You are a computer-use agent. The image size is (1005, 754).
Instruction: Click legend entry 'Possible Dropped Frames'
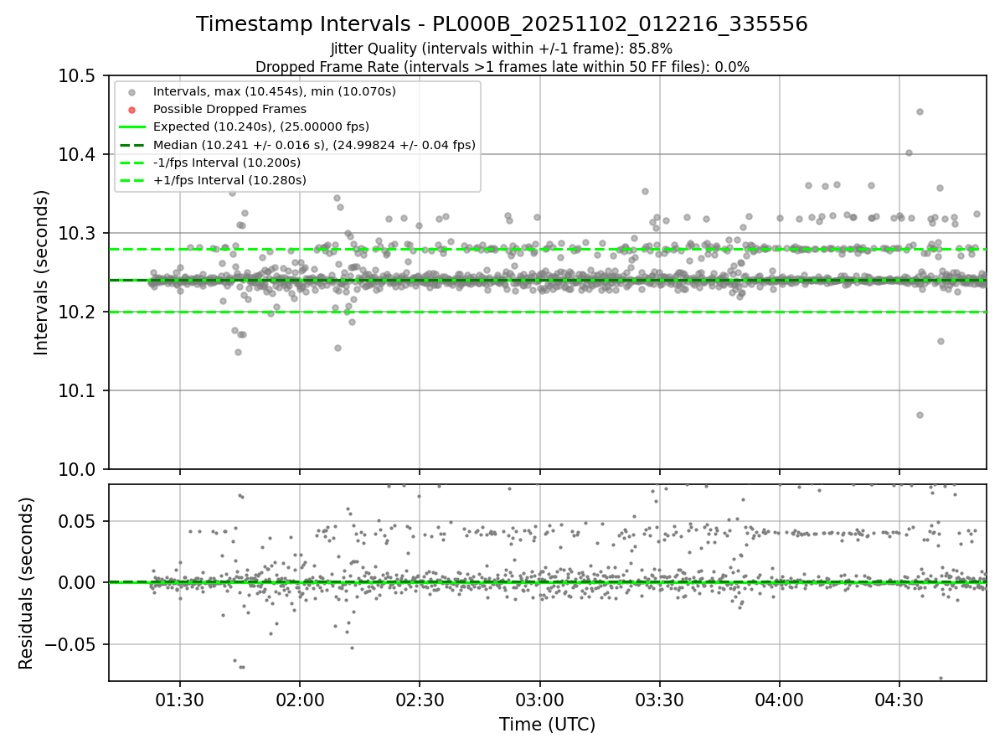(x=229, y=109)
